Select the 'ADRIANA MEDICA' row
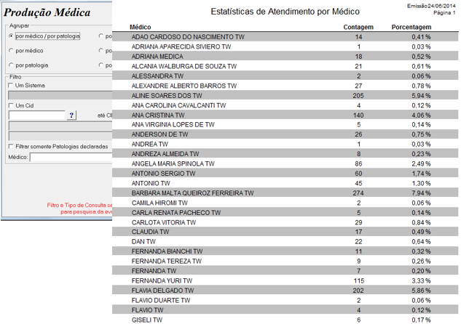 pyautogui.click(x=285, y=56)
